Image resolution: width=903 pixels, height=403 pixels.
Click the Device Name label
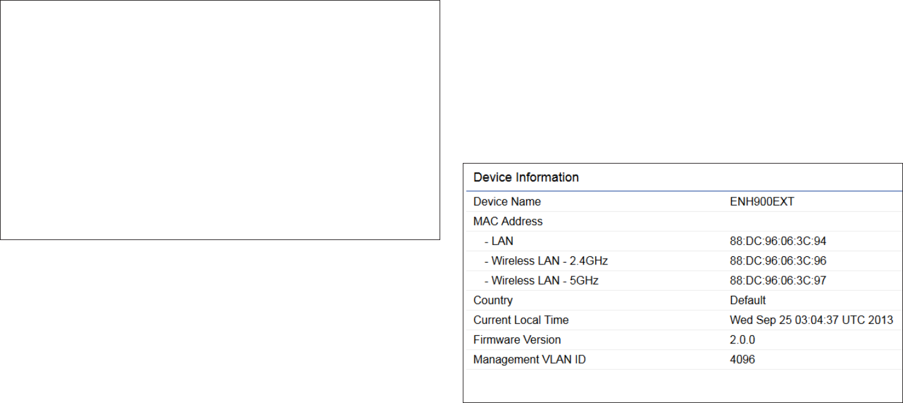tap(507, 202)
